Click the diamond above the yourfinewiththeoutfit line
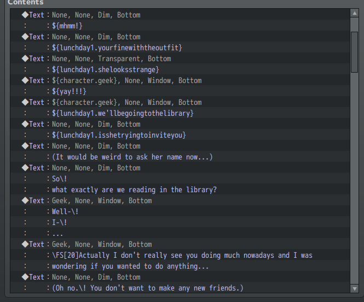Image resolution: width=364 pixels, height=302 pixels. pyautogui.click(x=25, y=37)
